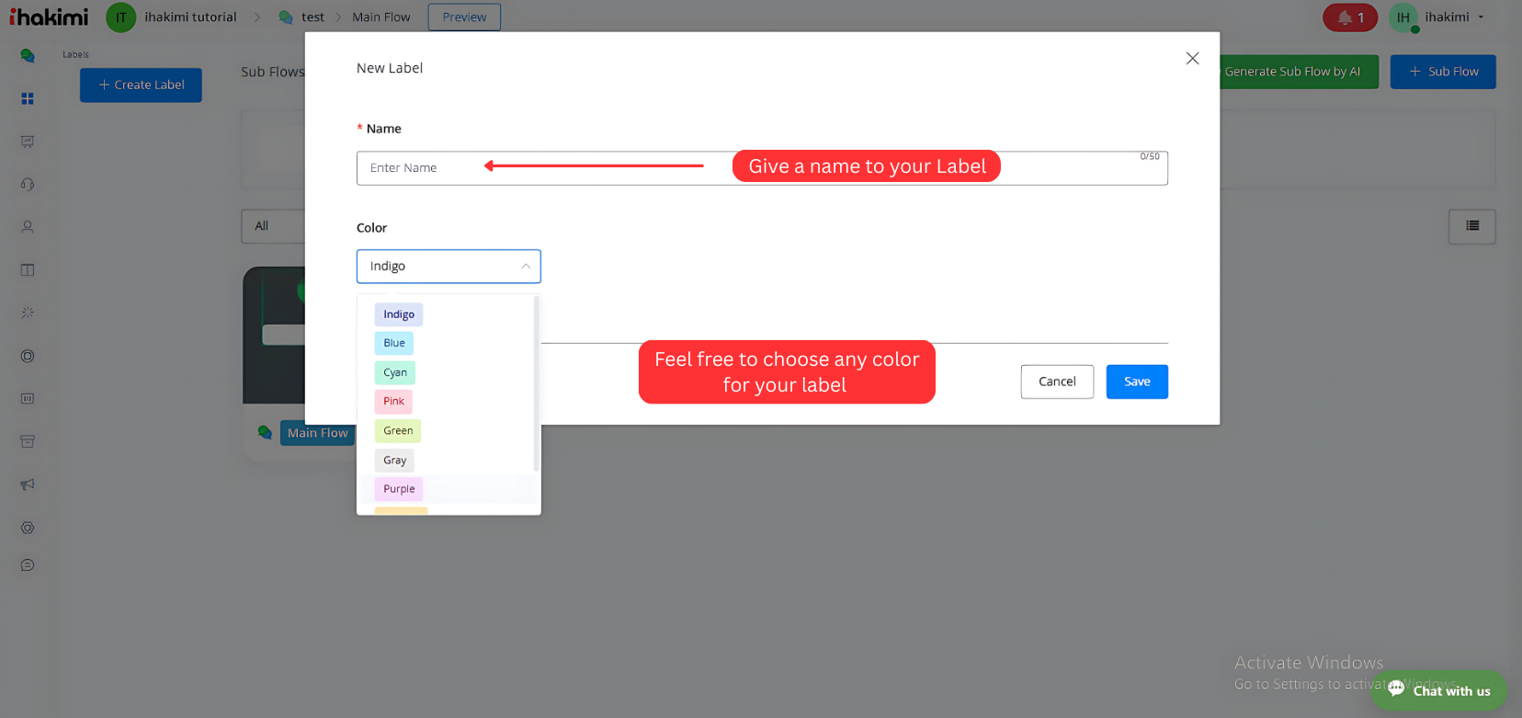Open the dashboard grid icon in sidebar
Viewport: 1522px width, 718px height.
28,98
